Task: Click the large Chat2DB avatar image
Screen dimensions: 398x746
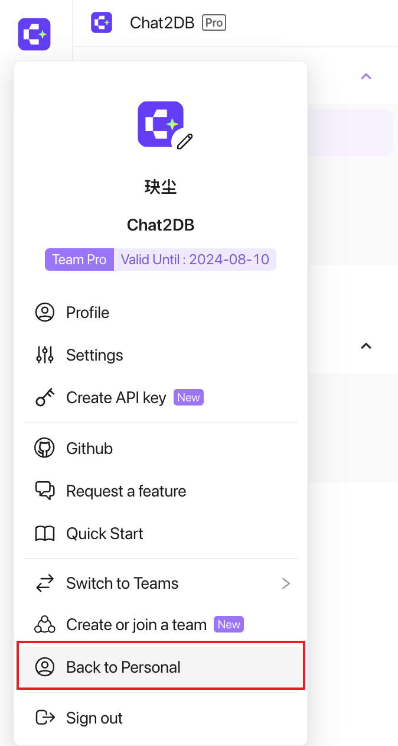Action: coord(161,124)
